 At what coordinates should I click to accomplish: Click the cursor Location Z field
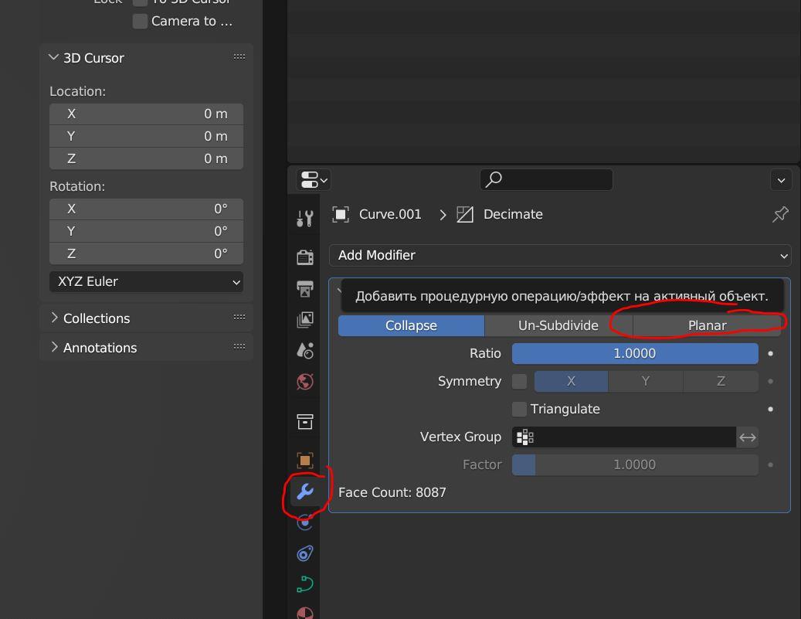146,159
